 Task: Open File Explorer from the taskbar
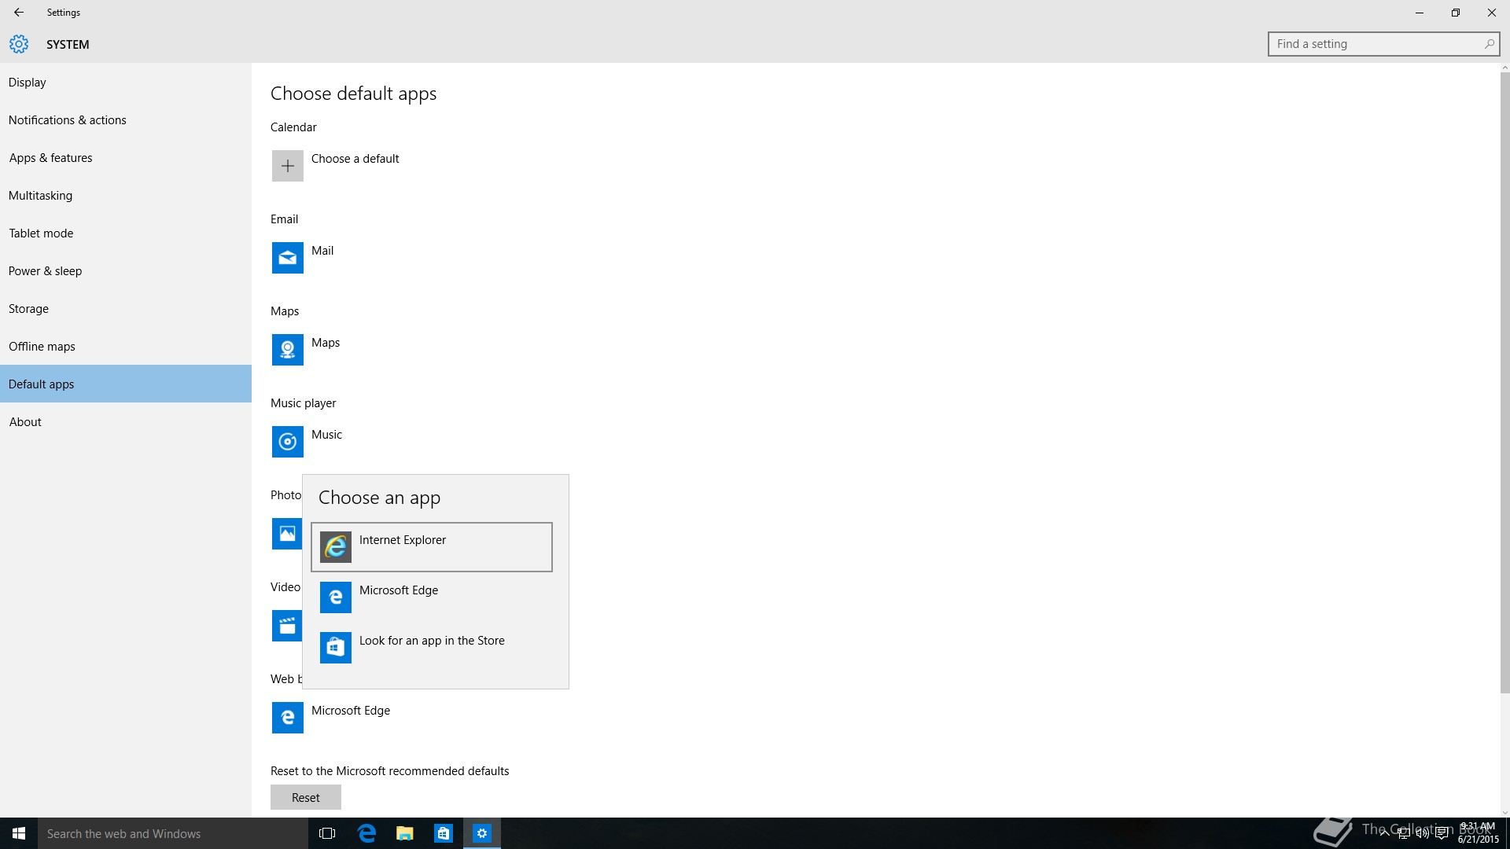(x=405, y=833)
